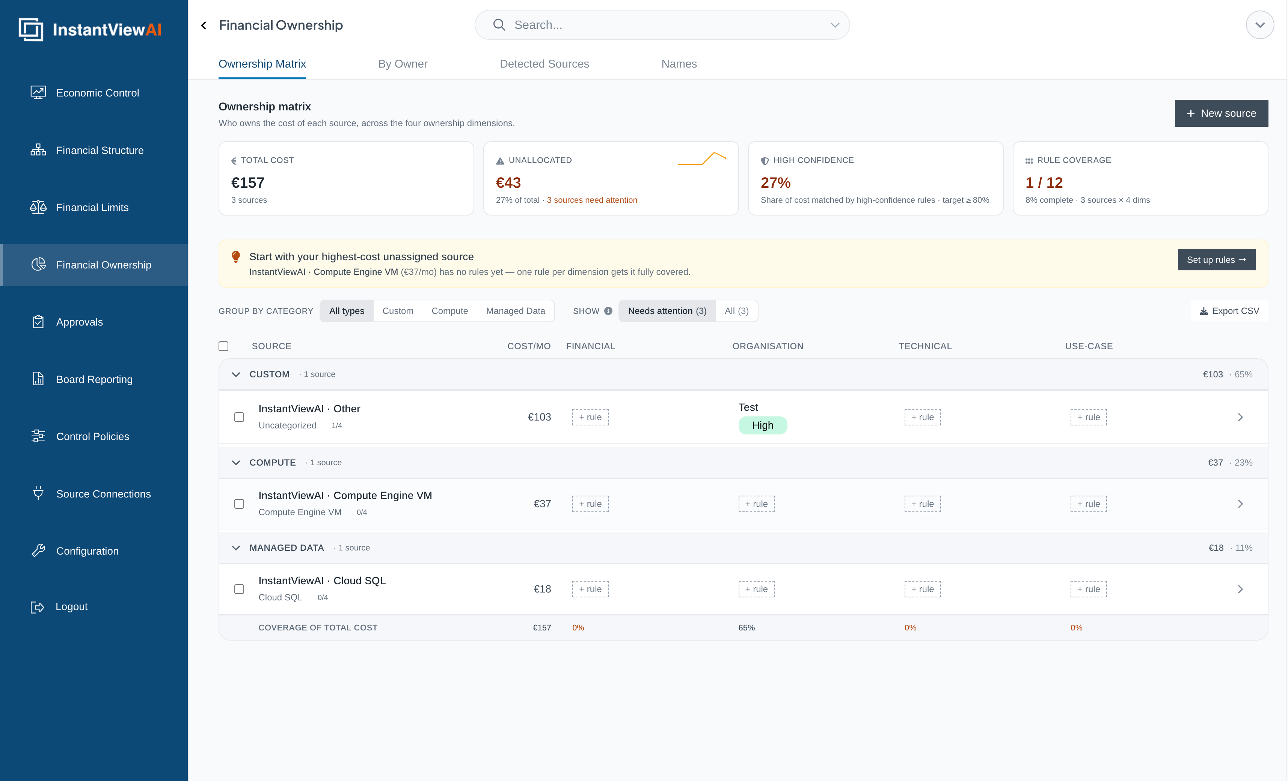Show All (3) sources
This screenshot has width=1288, height=781.
[x=736, y=311]
